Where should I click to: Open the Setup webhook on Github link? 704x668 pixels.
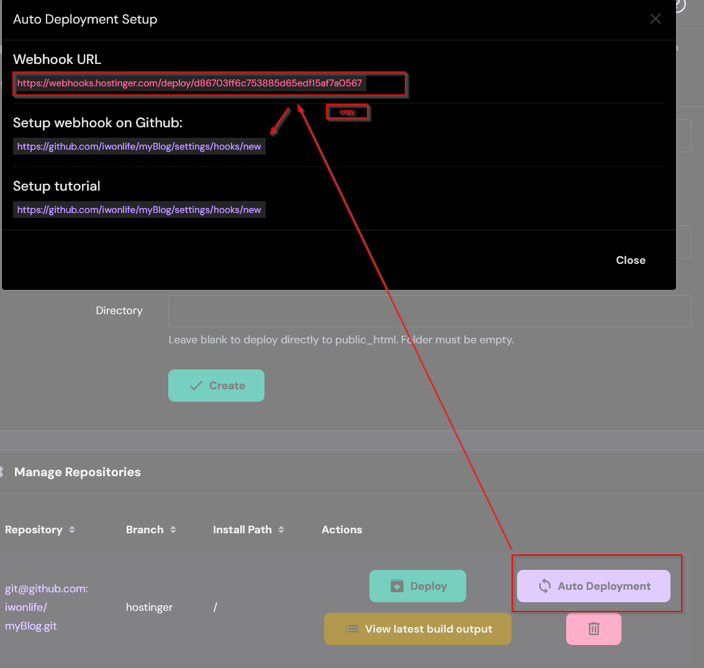click(x=139, y=147)
